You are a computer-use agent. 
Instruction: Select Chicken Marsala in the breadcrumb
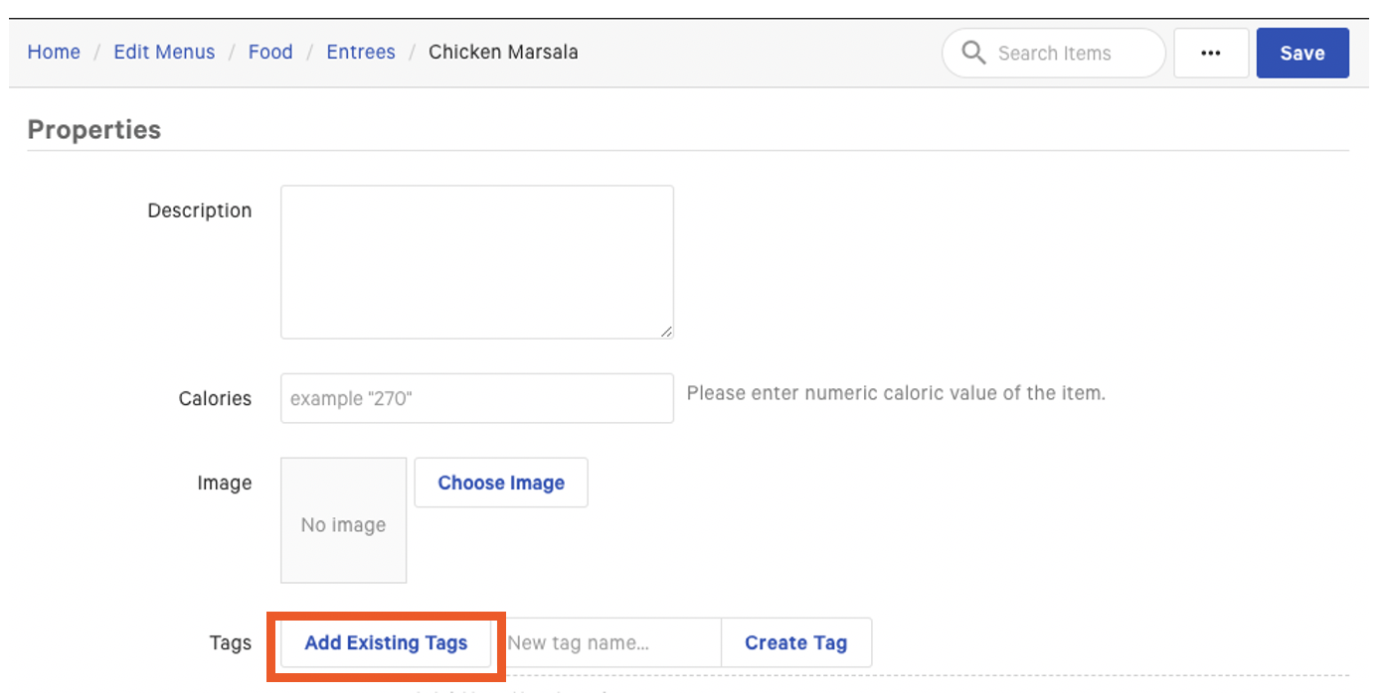[503, 52]
